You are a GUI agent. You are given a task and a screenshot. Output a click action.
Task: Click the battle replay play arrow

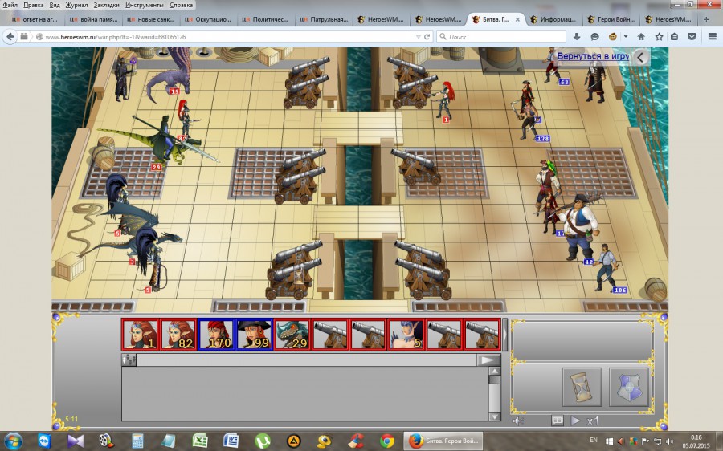pos(575,421)
